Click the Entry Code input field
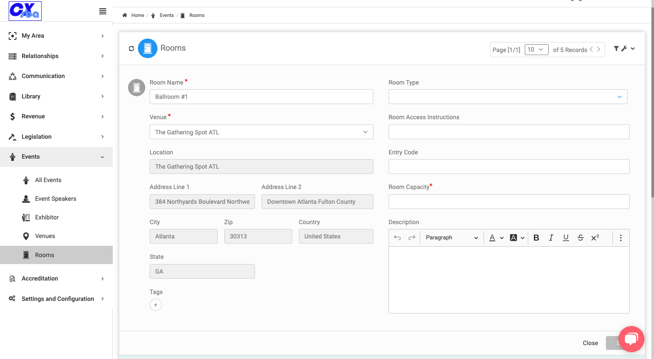 [x=509, y=166]
